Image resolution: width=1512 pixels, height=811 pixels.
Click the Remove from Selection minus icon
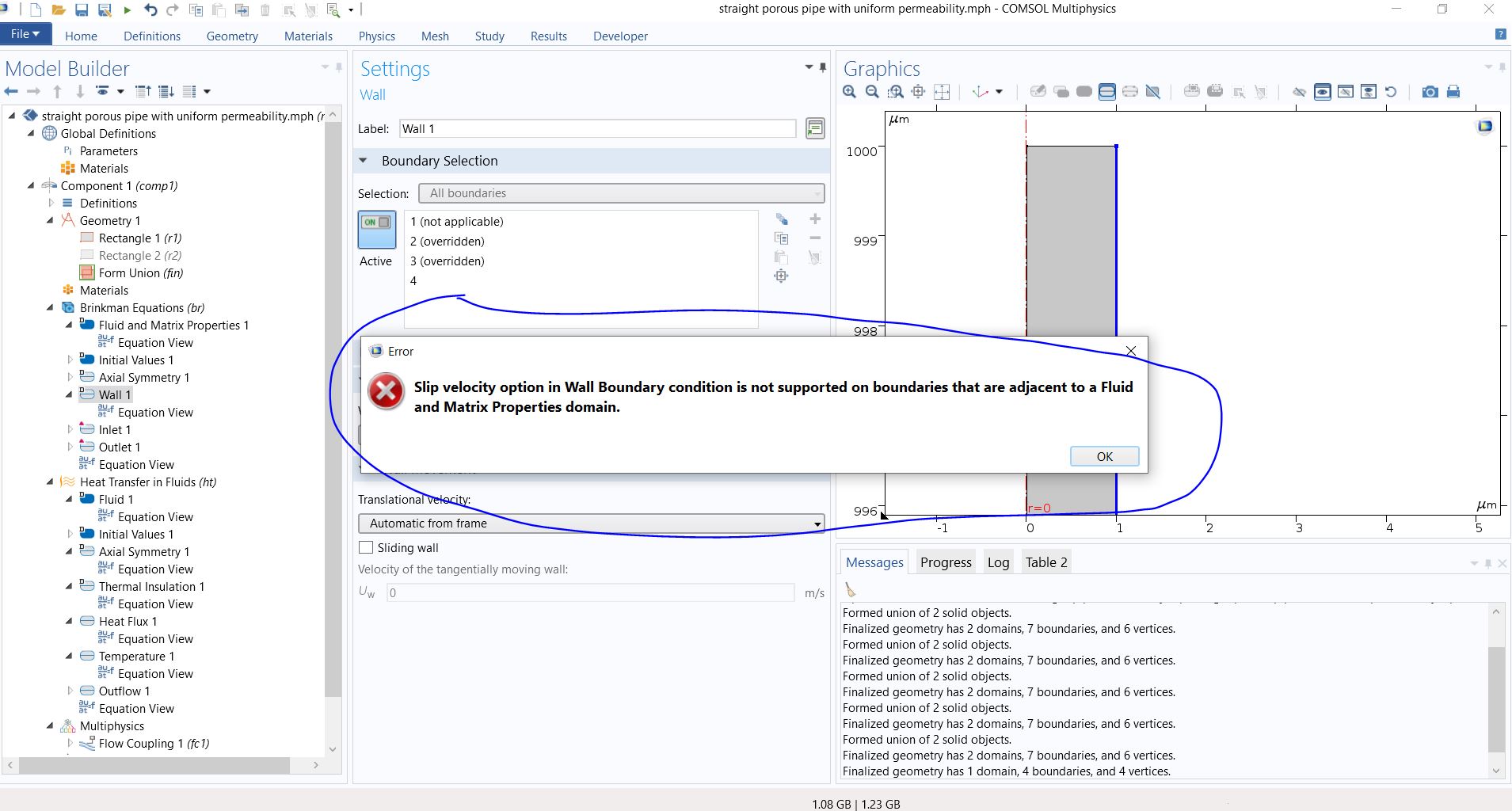coord(815,238)
